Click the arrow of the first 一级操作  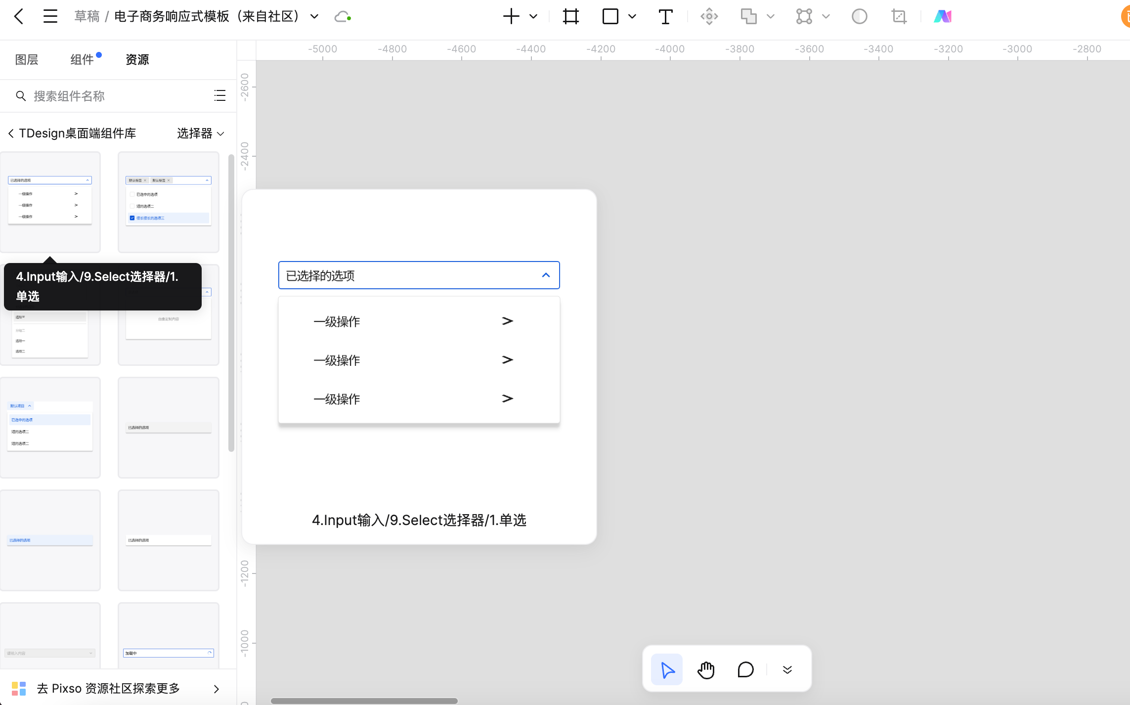click(x=507, y=321)
